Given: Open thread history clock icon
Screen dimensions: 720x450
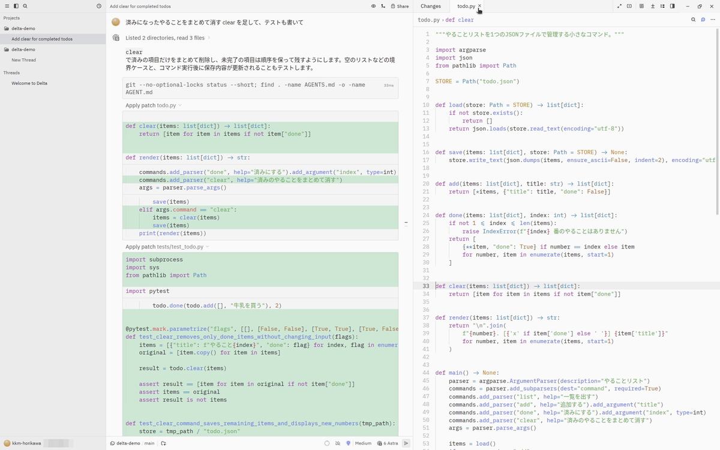Looking at the screenshot, I should (x=99, y=6).
